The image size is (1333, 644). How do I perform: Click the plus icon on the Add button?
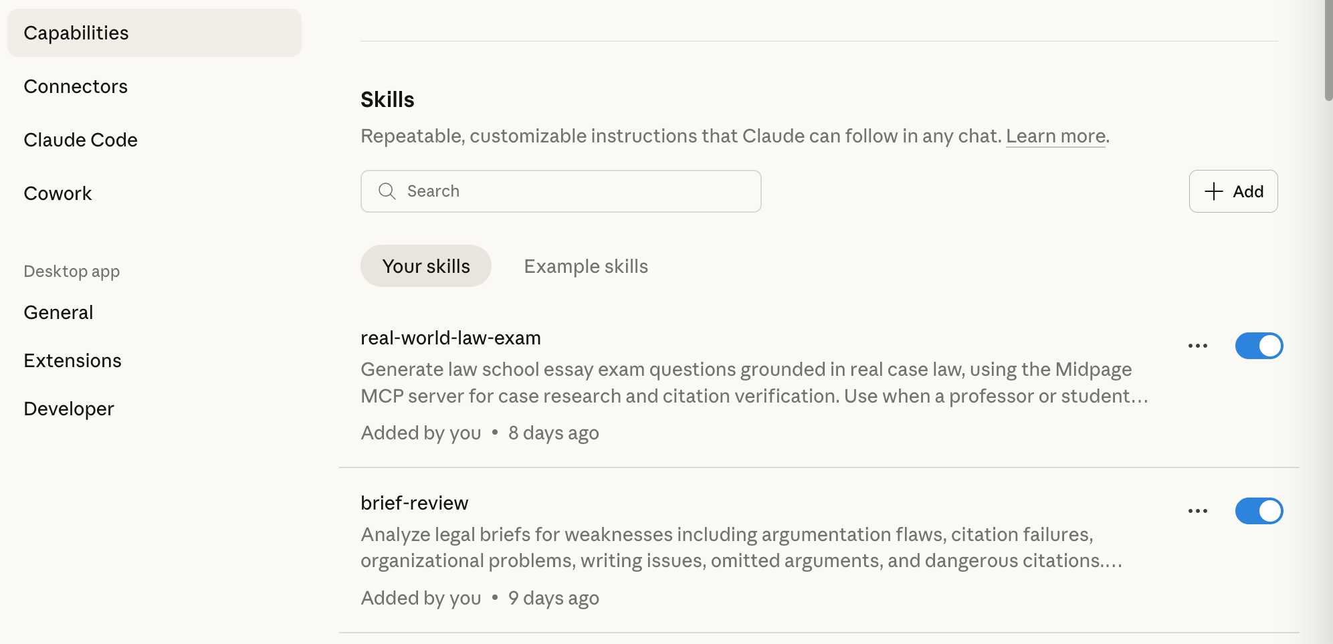1213,191
